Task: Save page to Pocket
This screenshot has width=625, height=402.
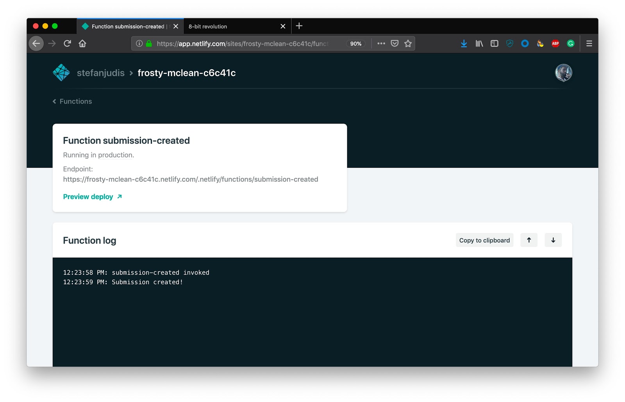Action: pyautogui.click(x=395, y=43)
